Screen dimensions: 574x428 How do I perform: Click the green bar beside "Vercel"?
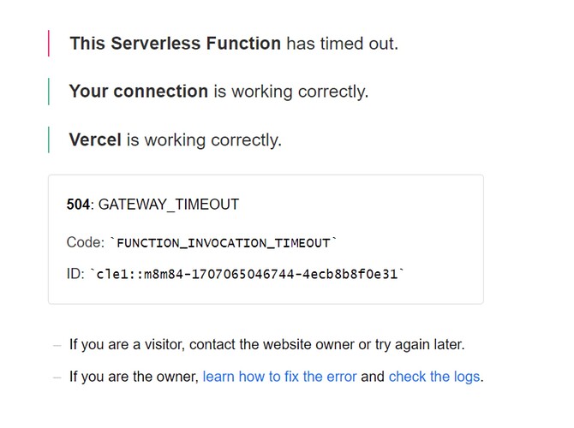pyautogui.click(x=48, y=140)
